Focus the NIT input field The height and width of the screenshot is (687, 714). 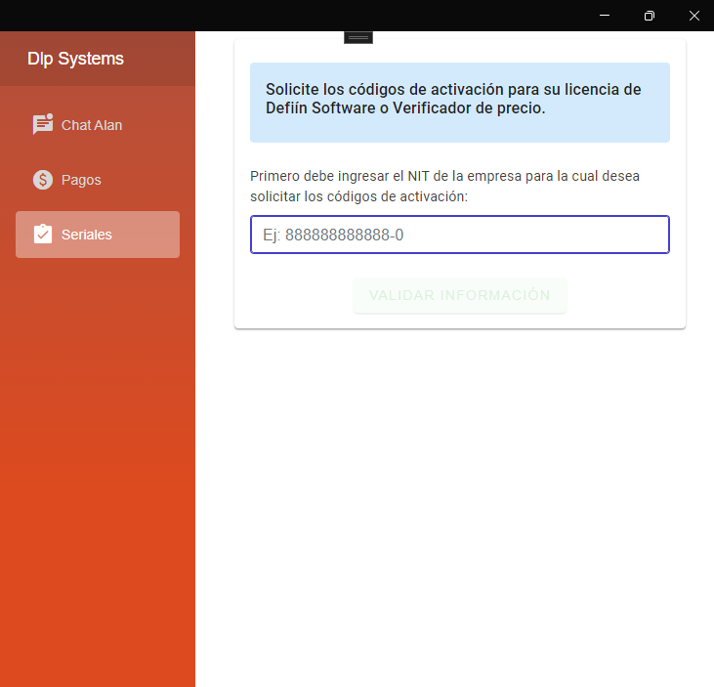coord(460,235)
